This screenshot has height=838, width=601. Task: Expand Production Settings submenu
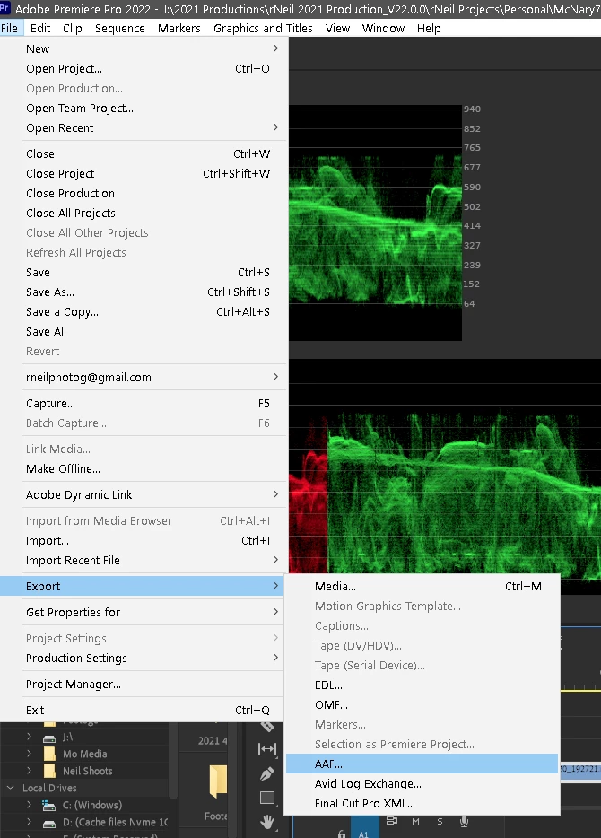[x=275, y=658]
